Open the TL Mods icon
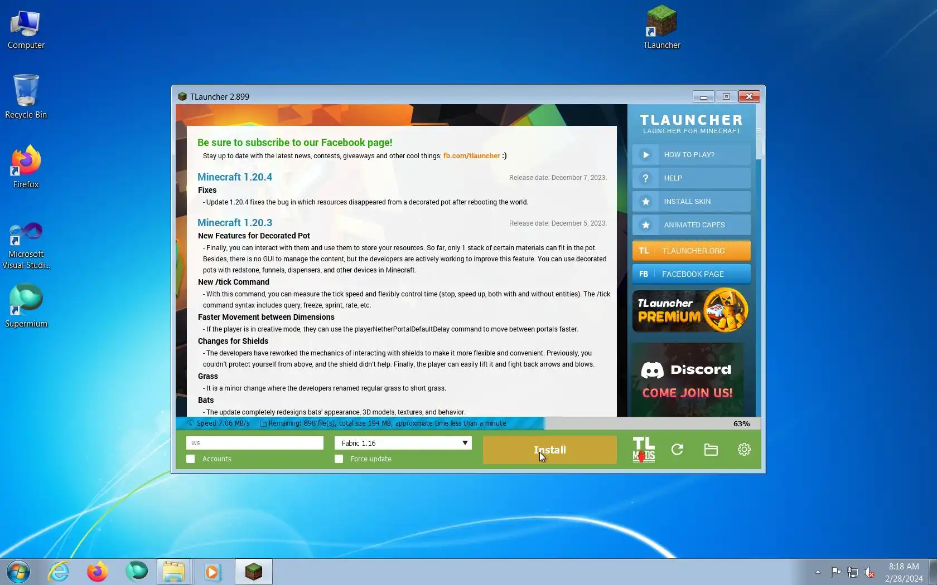Screen dimensions: 937x585 644,450
